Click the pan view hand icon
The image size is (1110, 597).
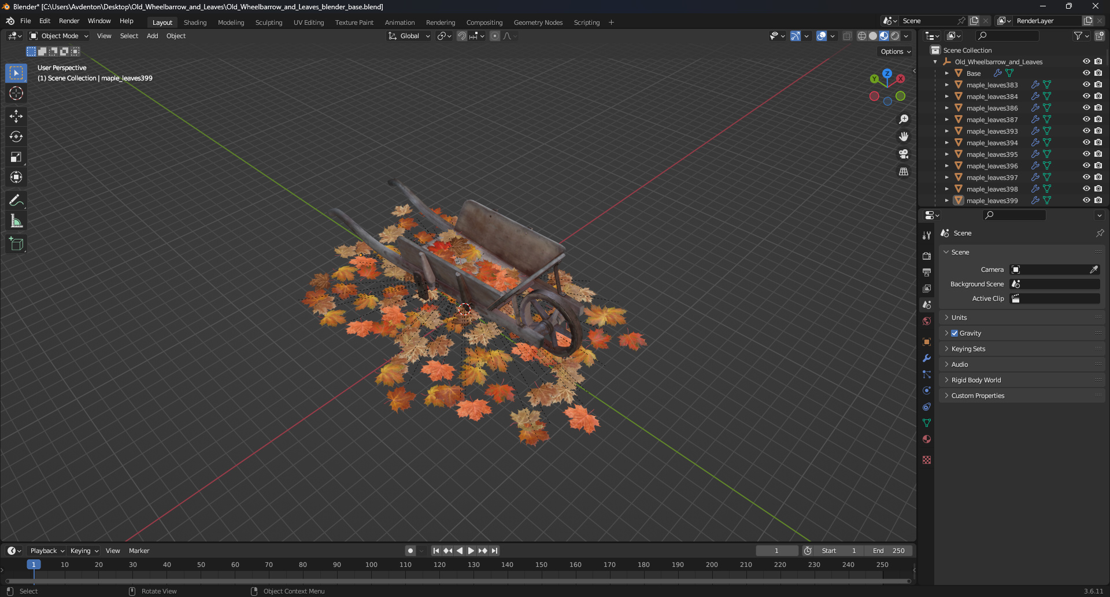point(904,137)
